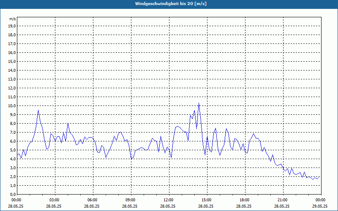Click the 7,0 y-axis label

pyautogui.click(x=13, y=132)
